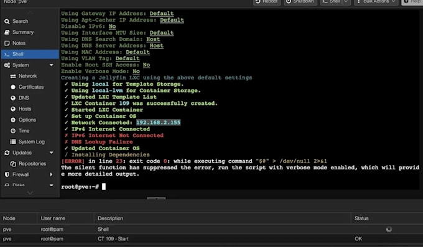Click the Repositories files icon

13,164
